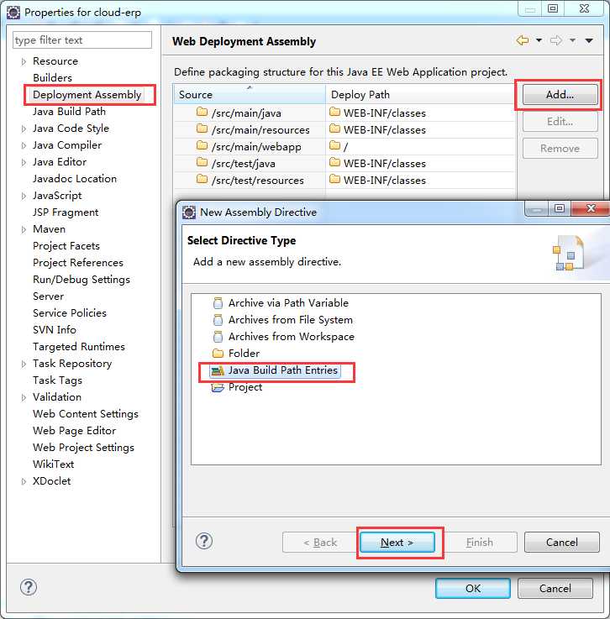The image size is (610, 619).
Task: Select Service Policies in the tree
Action: [70, 313]
